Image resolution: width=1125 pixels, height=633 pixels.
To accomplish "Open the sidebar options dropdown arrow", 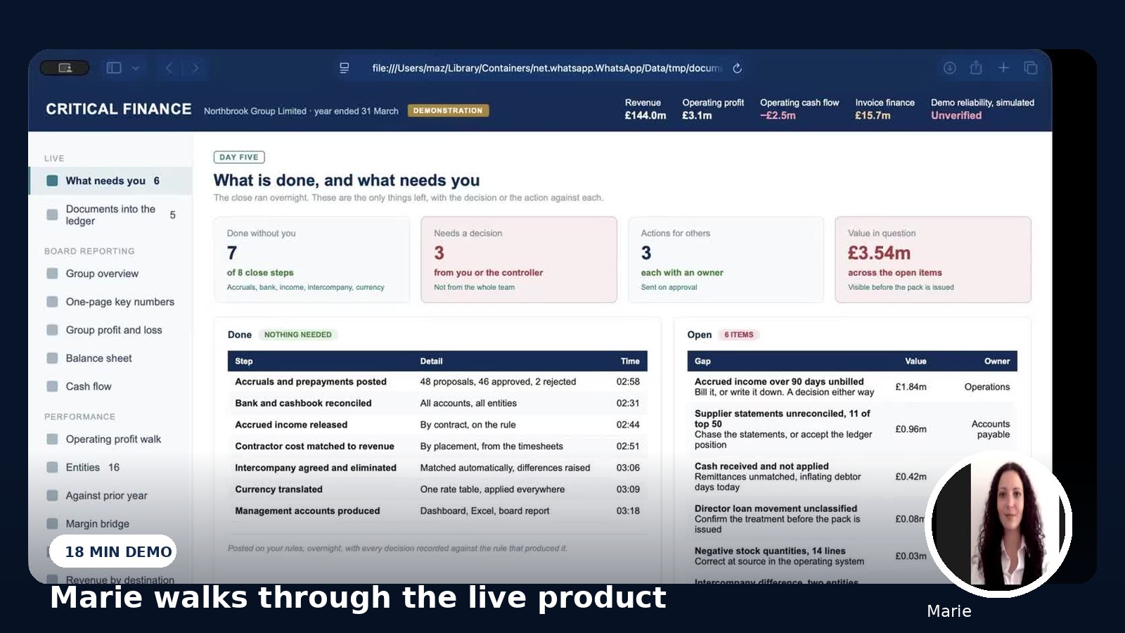I will (136, 68).
